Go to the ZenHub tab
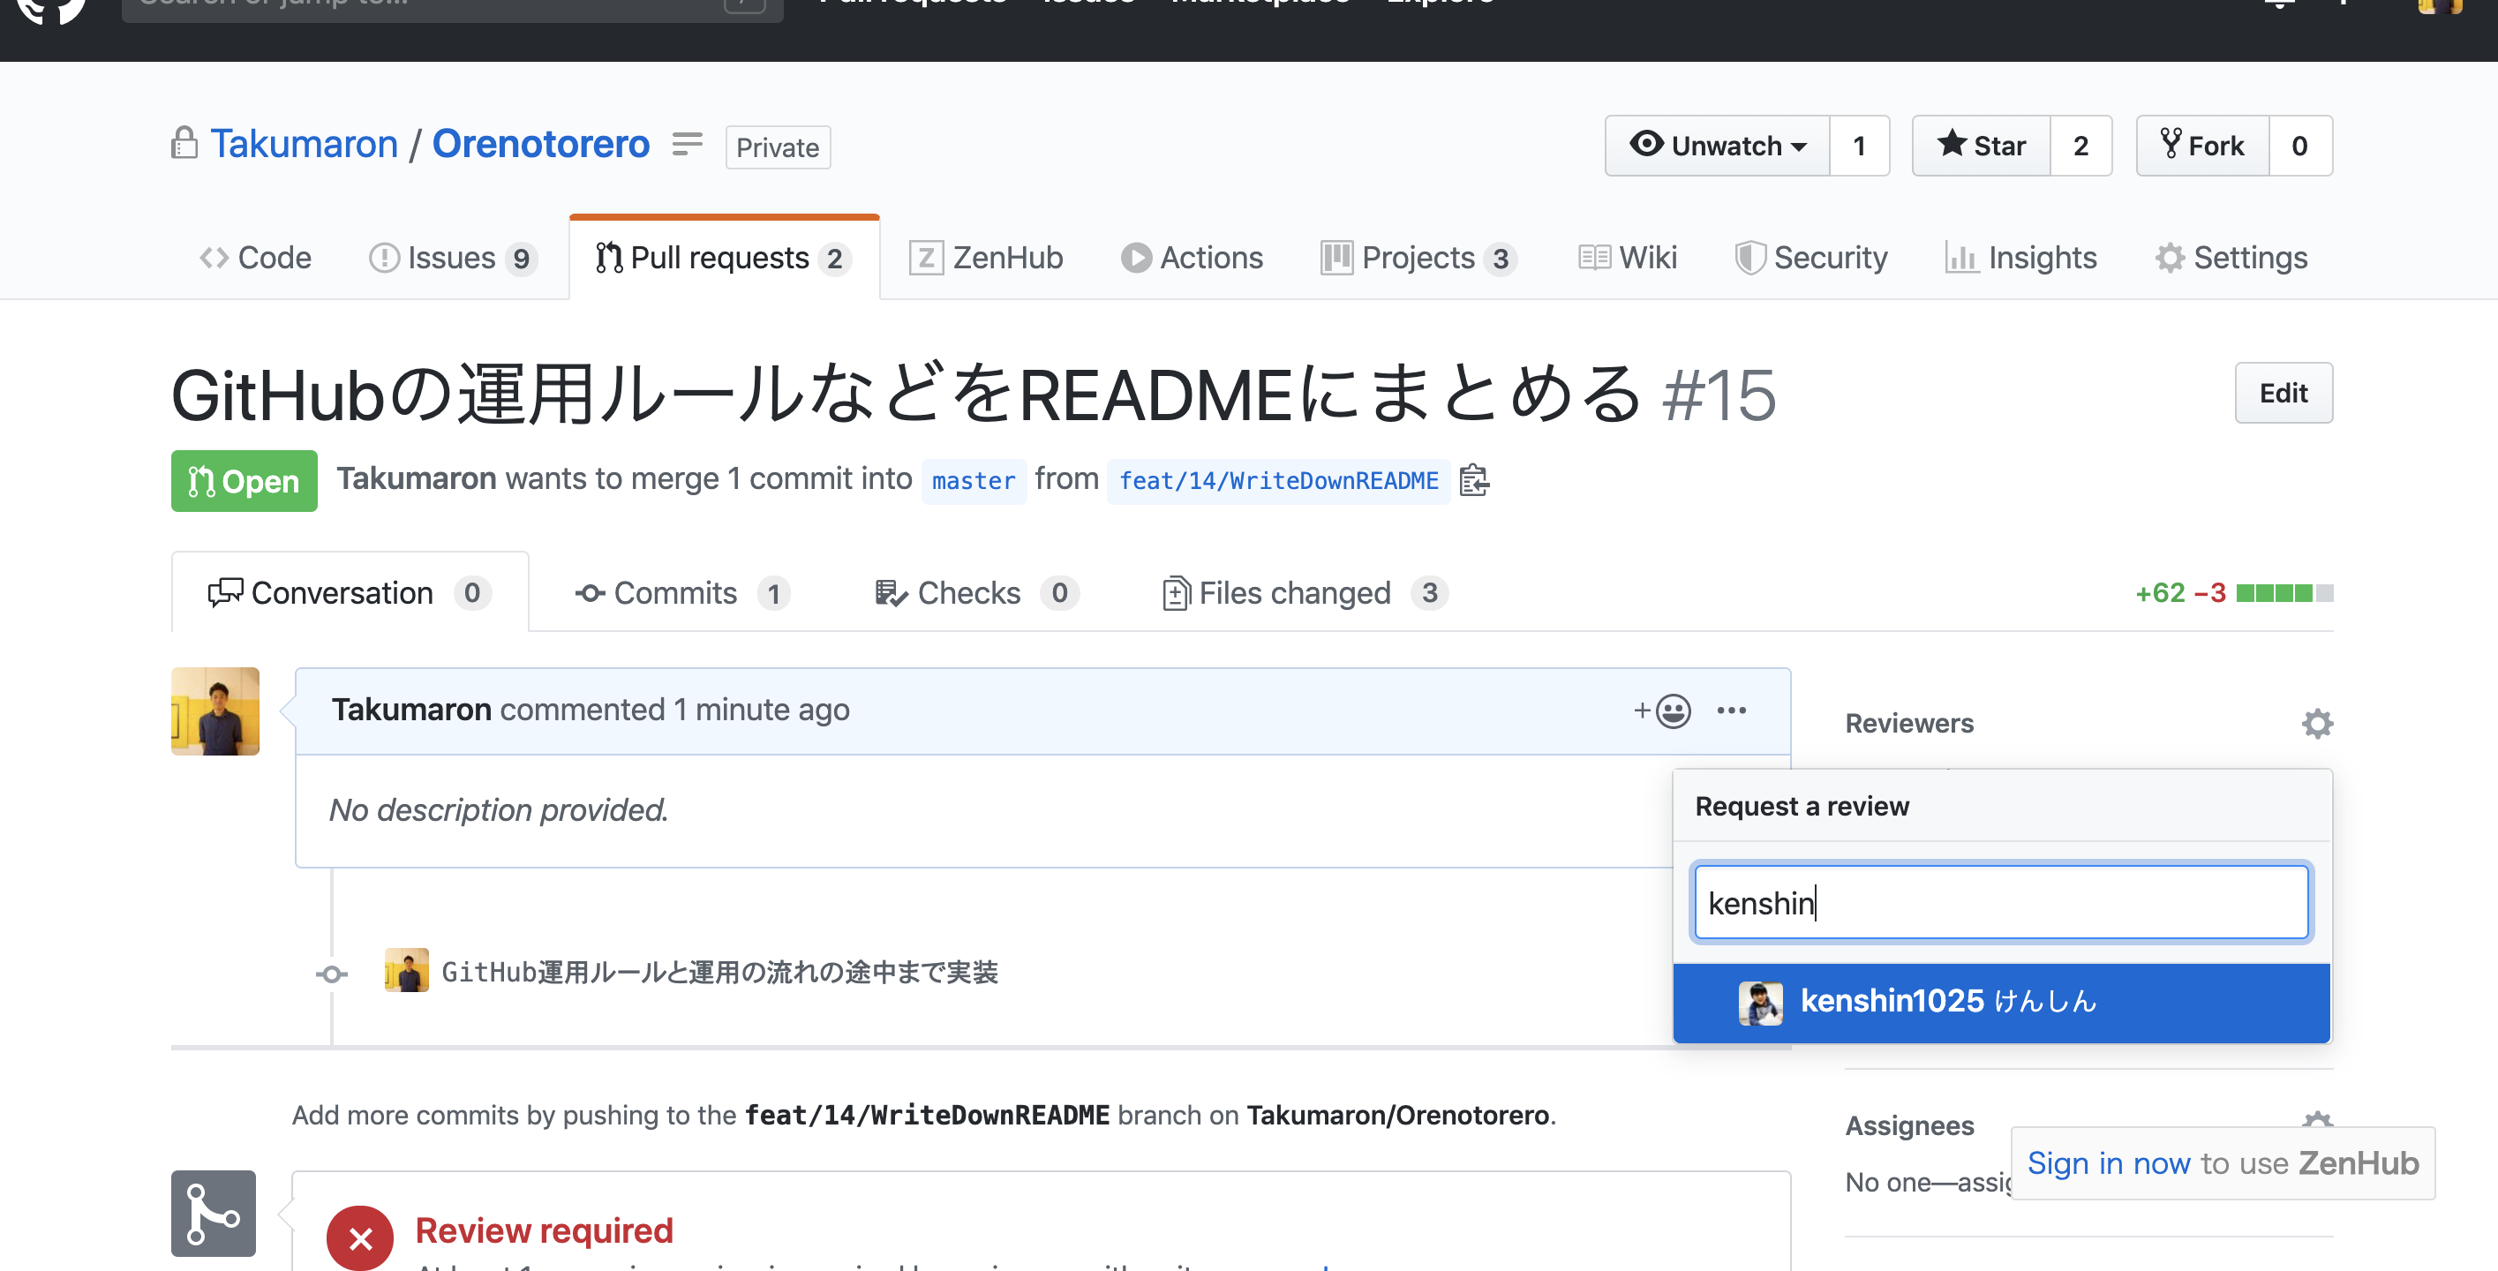This screenshot has height=1271, width=2498. 986,258
